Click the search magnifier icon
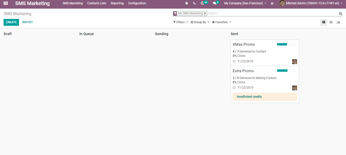346x155 pixels. 340,14
